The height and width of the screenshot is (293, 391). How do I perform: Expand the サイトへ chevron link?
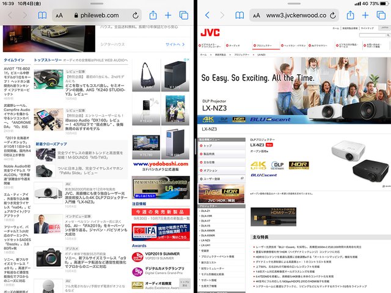(x=175, y=44)
